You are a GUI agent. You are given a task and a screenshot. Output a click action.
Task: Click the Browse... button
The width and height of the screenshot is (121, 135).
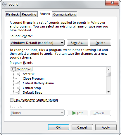(100, 113)
